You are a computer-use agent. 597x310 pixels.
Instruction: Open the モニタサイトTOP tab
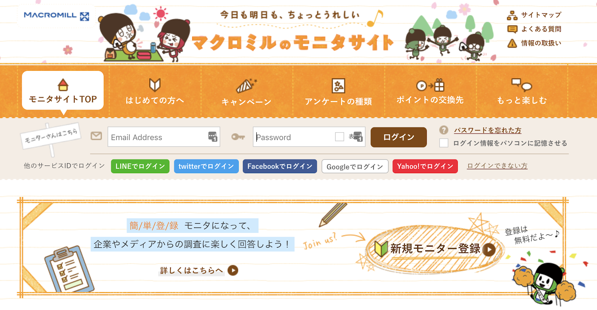click(63, 91)
